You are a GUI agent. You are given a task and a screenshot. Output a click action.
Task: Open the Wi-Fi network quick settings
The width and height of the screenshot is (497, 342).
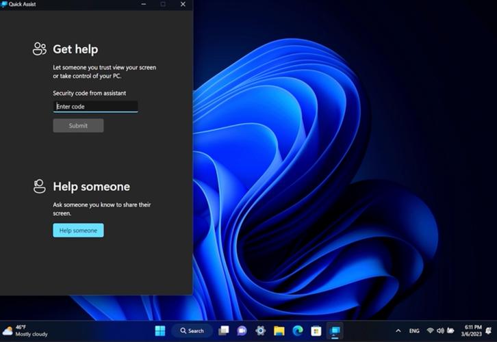430,330
